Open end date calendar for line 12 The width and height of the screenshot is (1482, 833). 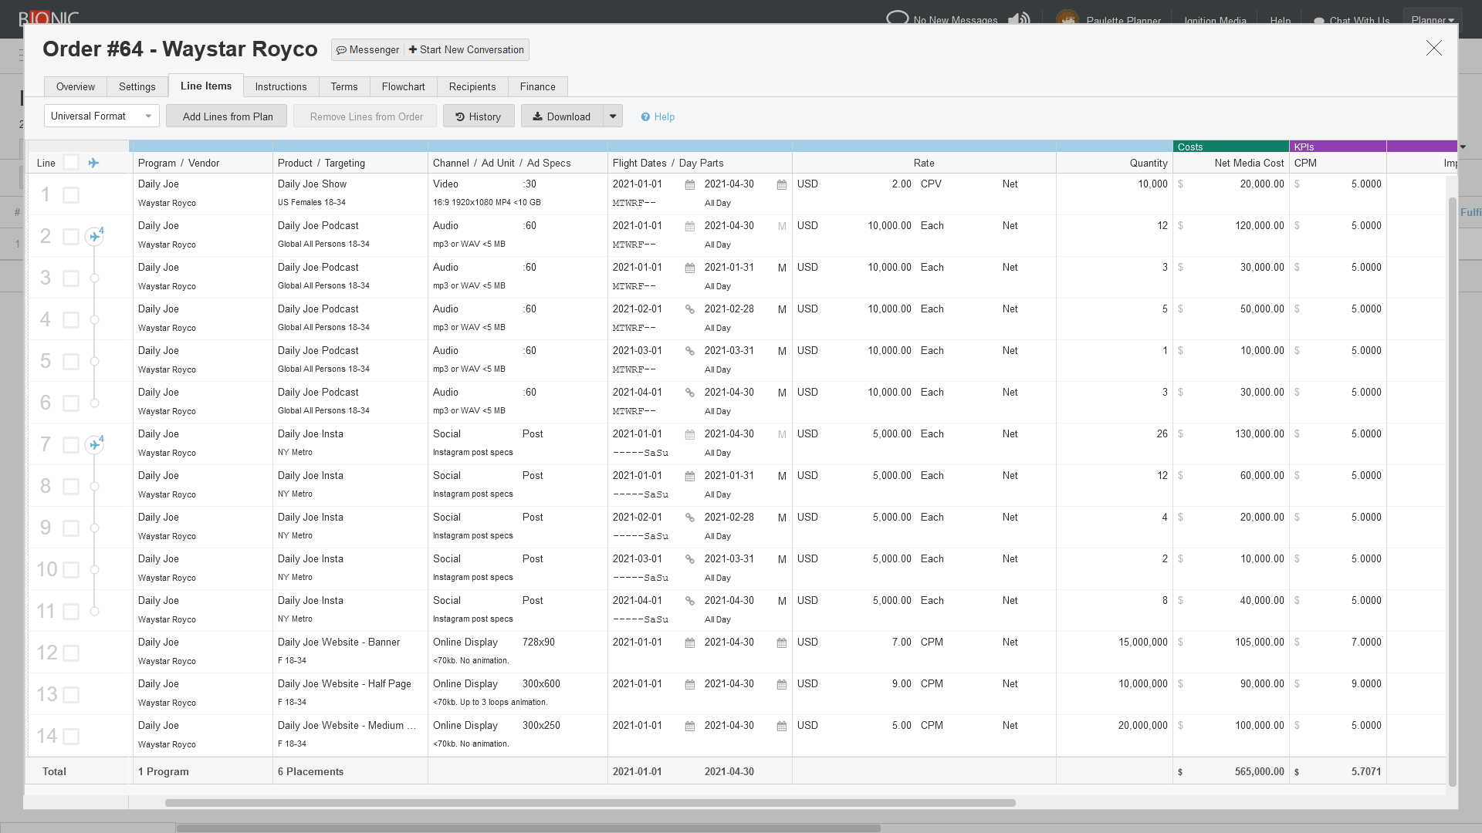pyautogui.click(x=781, y=643)
